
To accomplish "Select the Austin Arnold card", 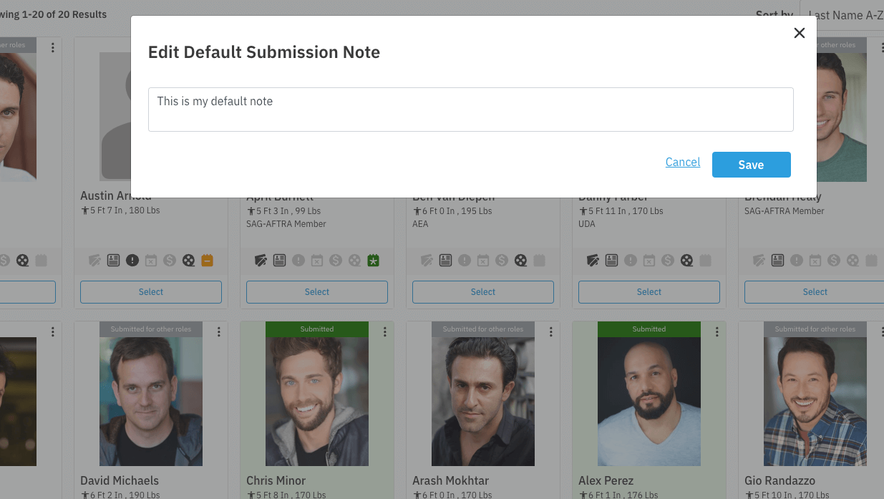I will point(151,292).
